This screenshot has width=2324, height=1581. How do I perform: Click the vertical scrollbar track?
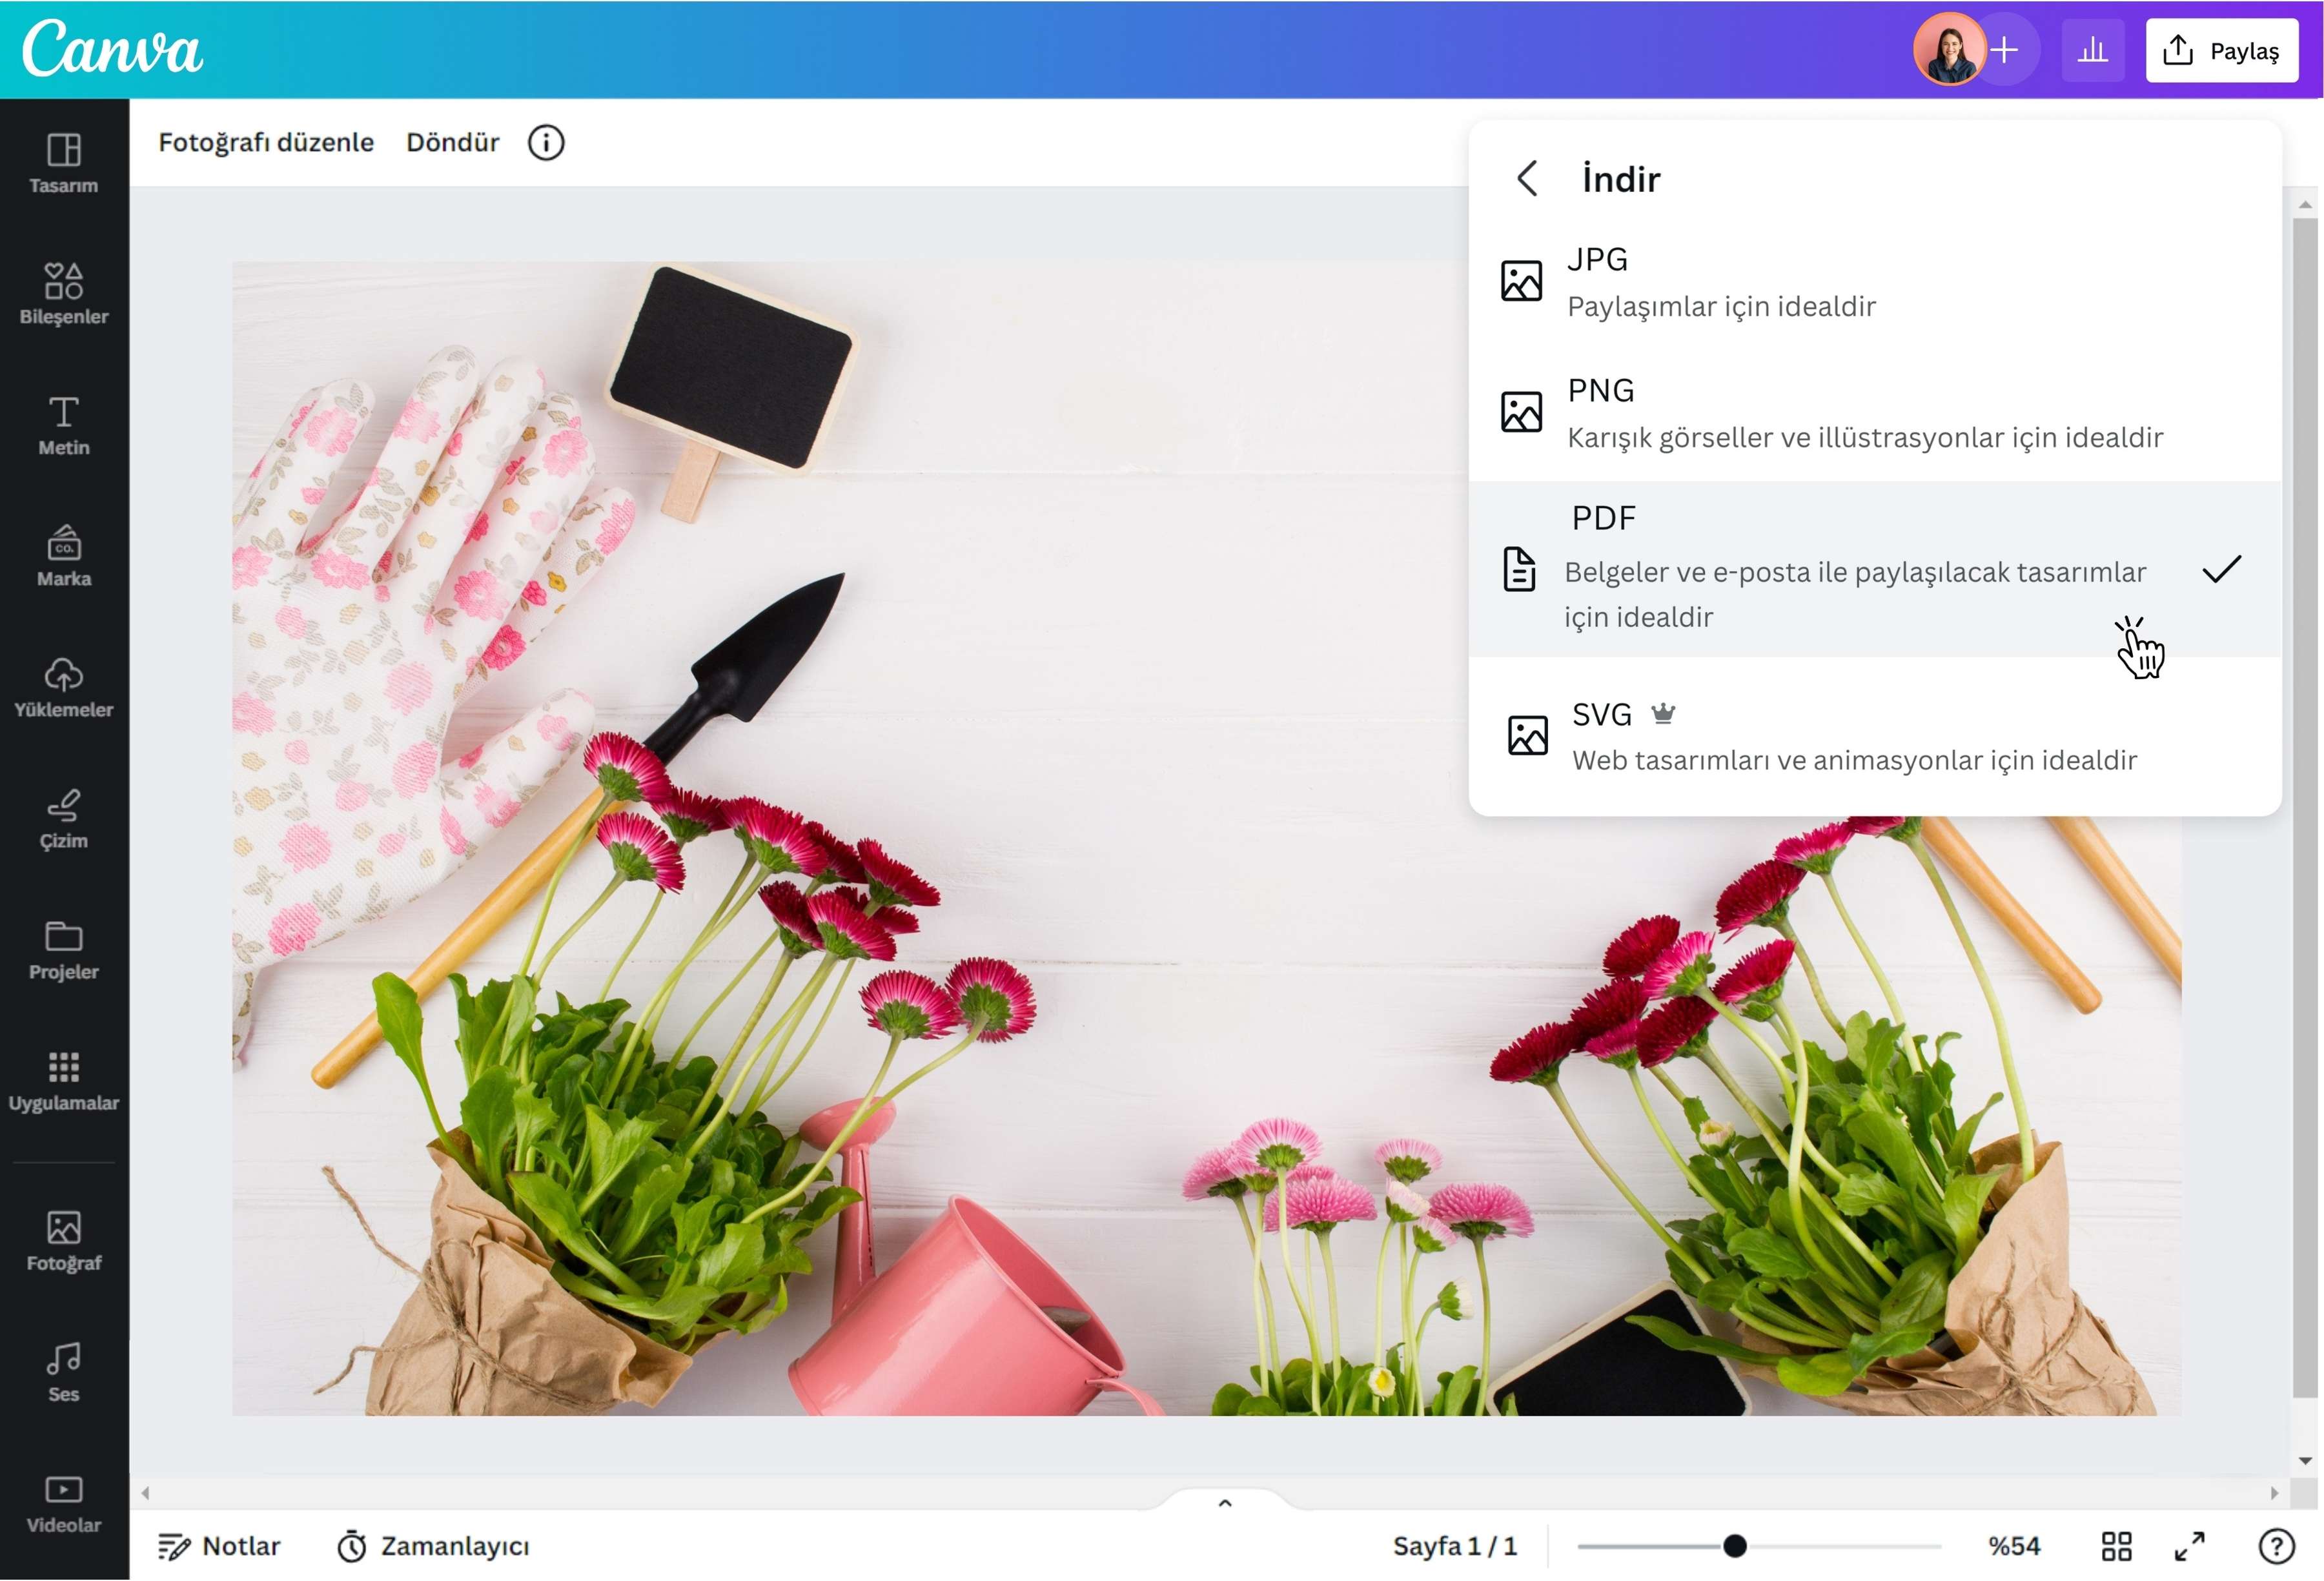(x=2305, y=808)
